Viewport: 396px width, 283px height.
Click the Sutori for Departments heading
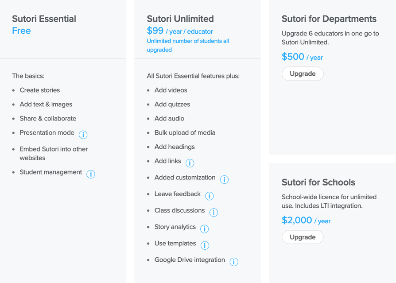click(329, 19)
